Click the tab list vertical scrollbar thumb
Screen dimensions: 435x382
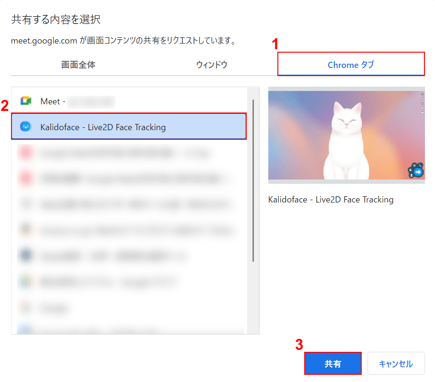[x=253, y=180]
